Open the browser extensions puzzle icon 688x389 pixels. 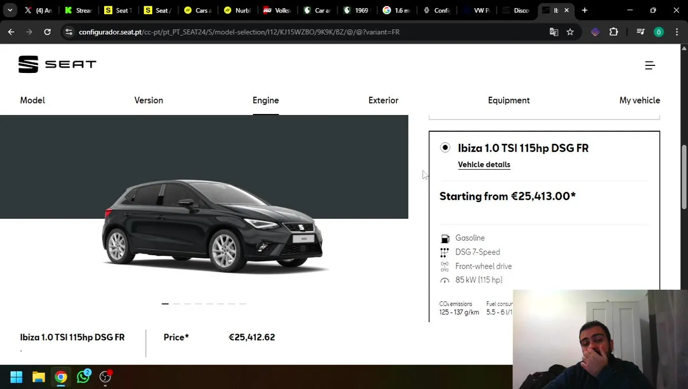tap(614, 32)
